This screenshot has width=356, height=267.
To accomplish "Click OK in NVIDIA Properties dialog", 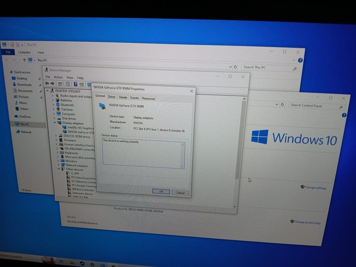I will tap(161, 191).
